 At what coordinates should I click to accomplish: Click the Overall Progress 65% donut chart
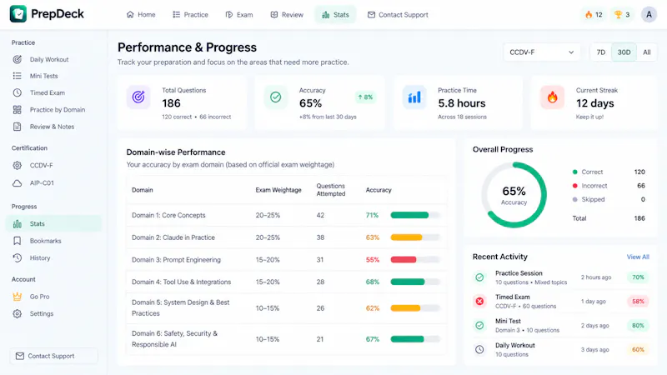coord(514,195)
